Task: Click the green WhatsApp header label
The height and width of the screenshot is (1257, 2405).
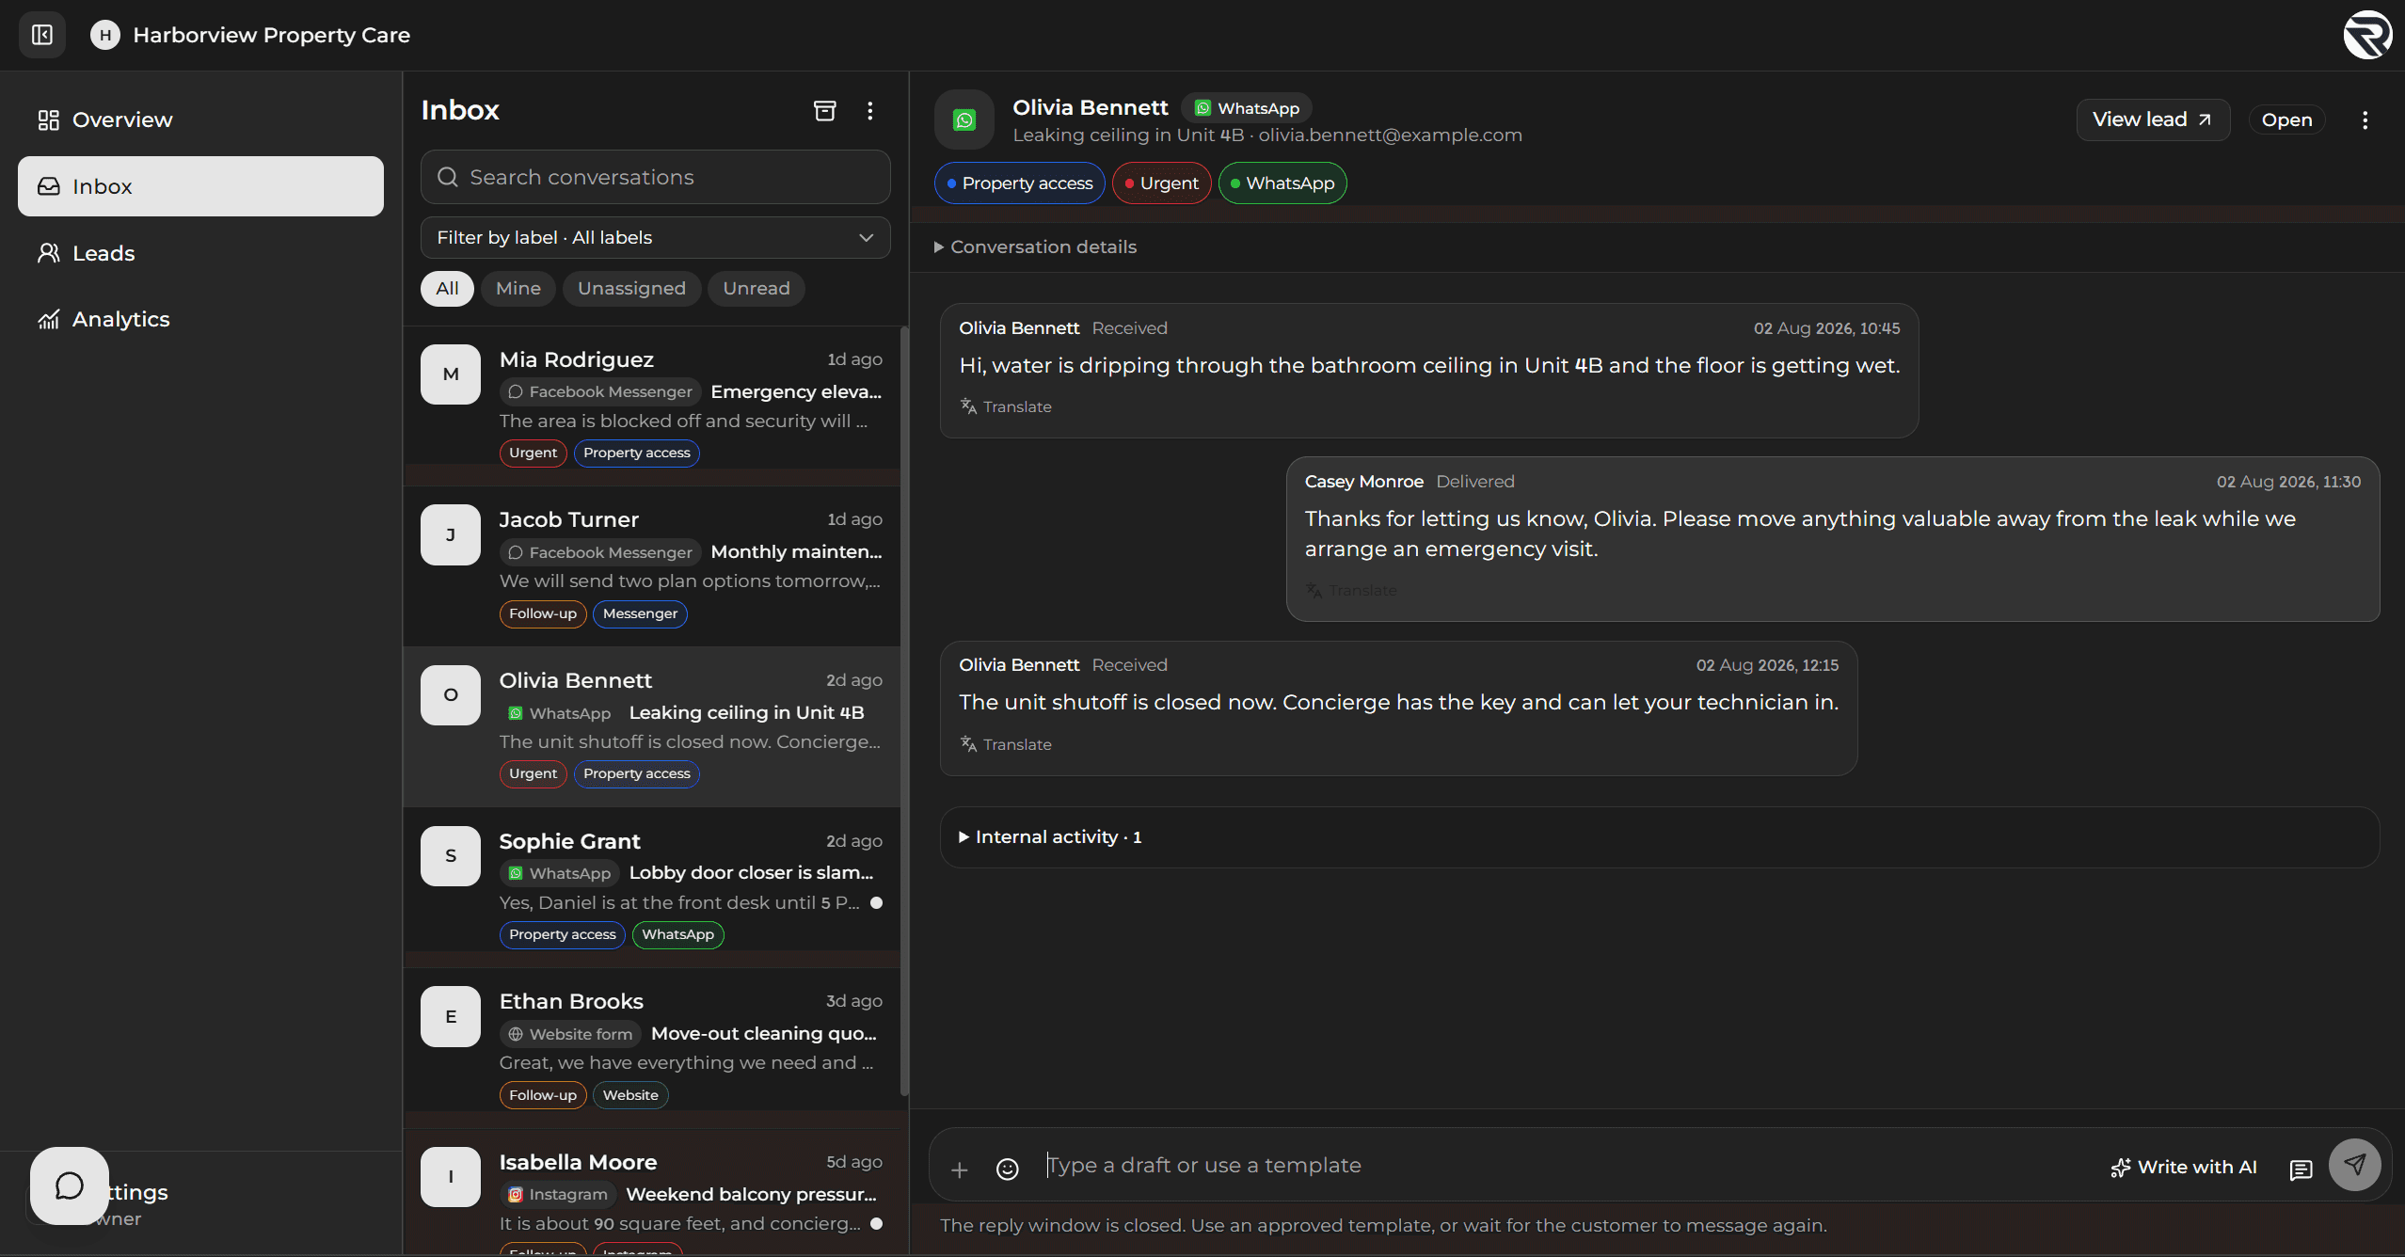Action: point(1282,183)
